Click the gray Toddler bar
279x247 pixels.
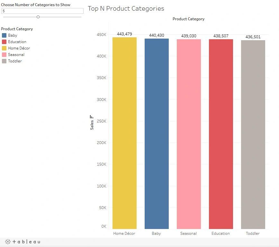(x=253, y=134)
